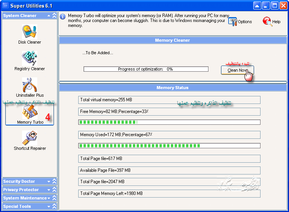Click the Total Page file=617 MB field
The height and width of the screenshot is (212, 289).
[x=169, y=159]
